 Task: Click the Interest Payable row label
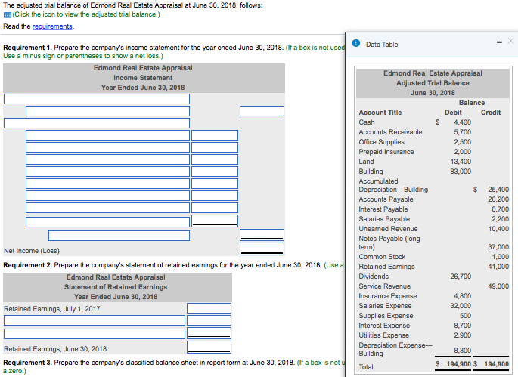[383, 209]
